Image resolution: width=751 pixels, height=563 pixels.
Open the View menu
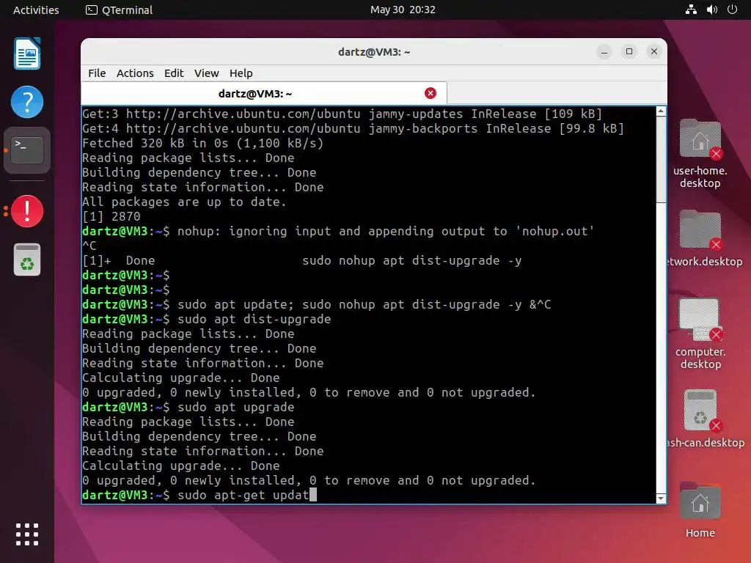[x=206, y=73]
